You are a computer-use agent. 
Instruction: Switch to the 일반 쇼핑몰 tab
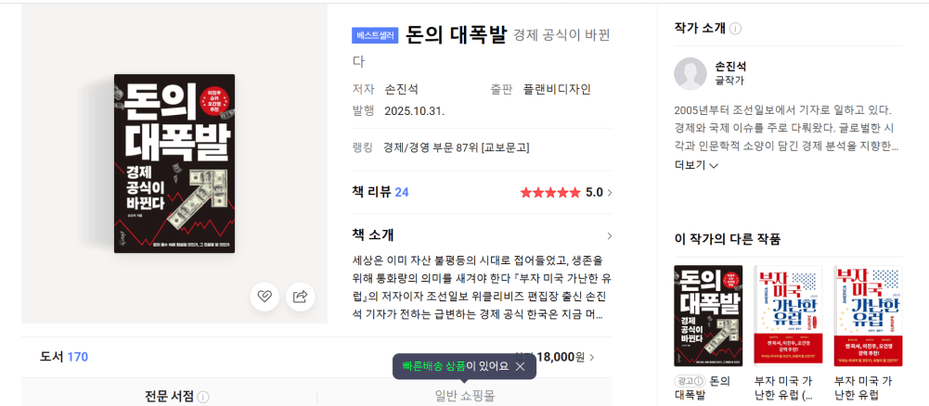coord(464,396)
